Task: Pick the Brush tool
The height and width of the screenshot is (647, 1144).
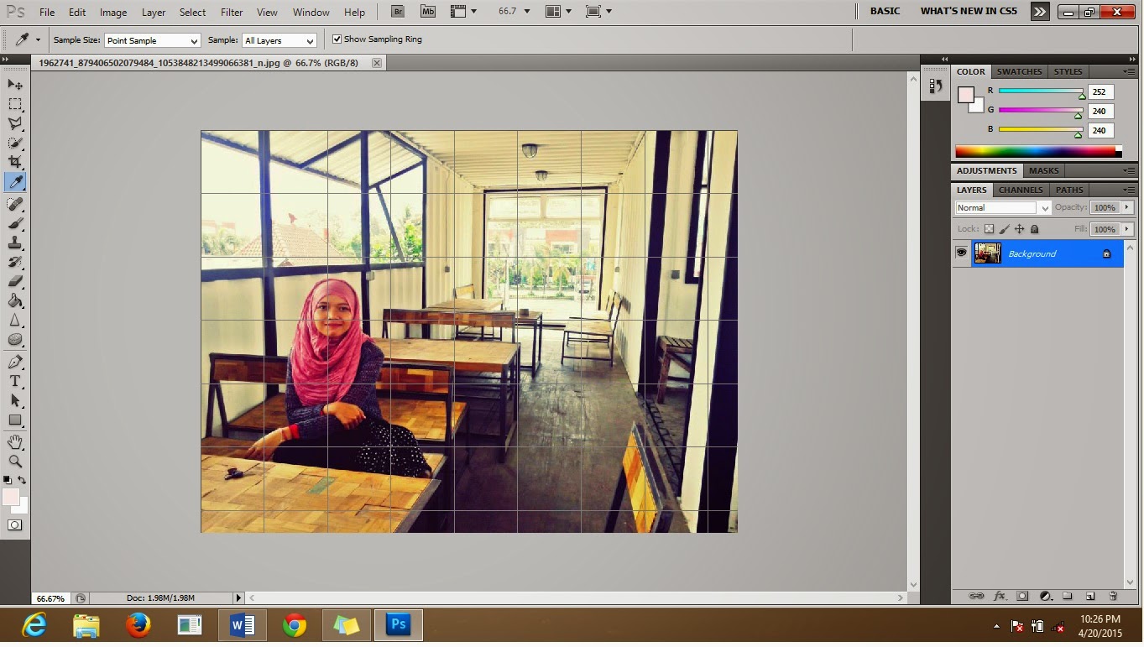Action: [x=15, y=223]
